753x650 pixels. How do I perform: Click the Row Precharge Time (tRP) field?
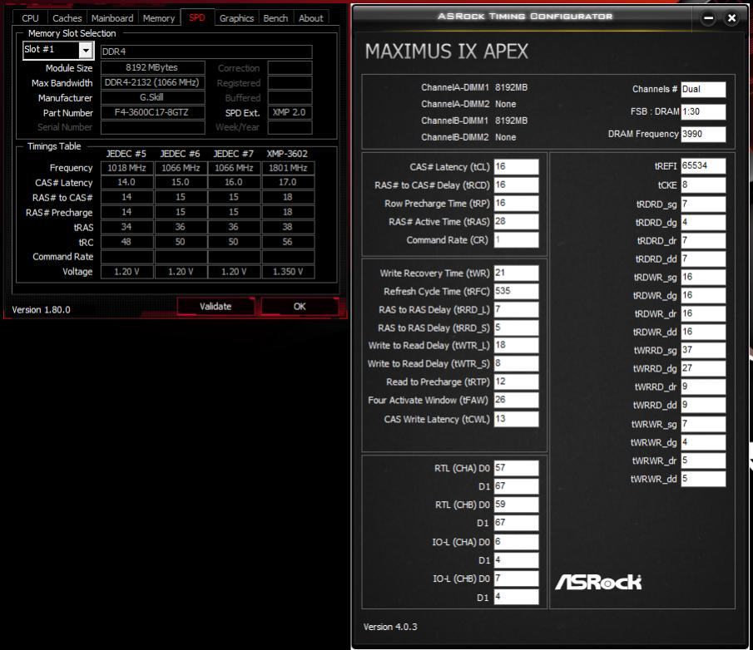pyautogui.click(x=516, y=203)
